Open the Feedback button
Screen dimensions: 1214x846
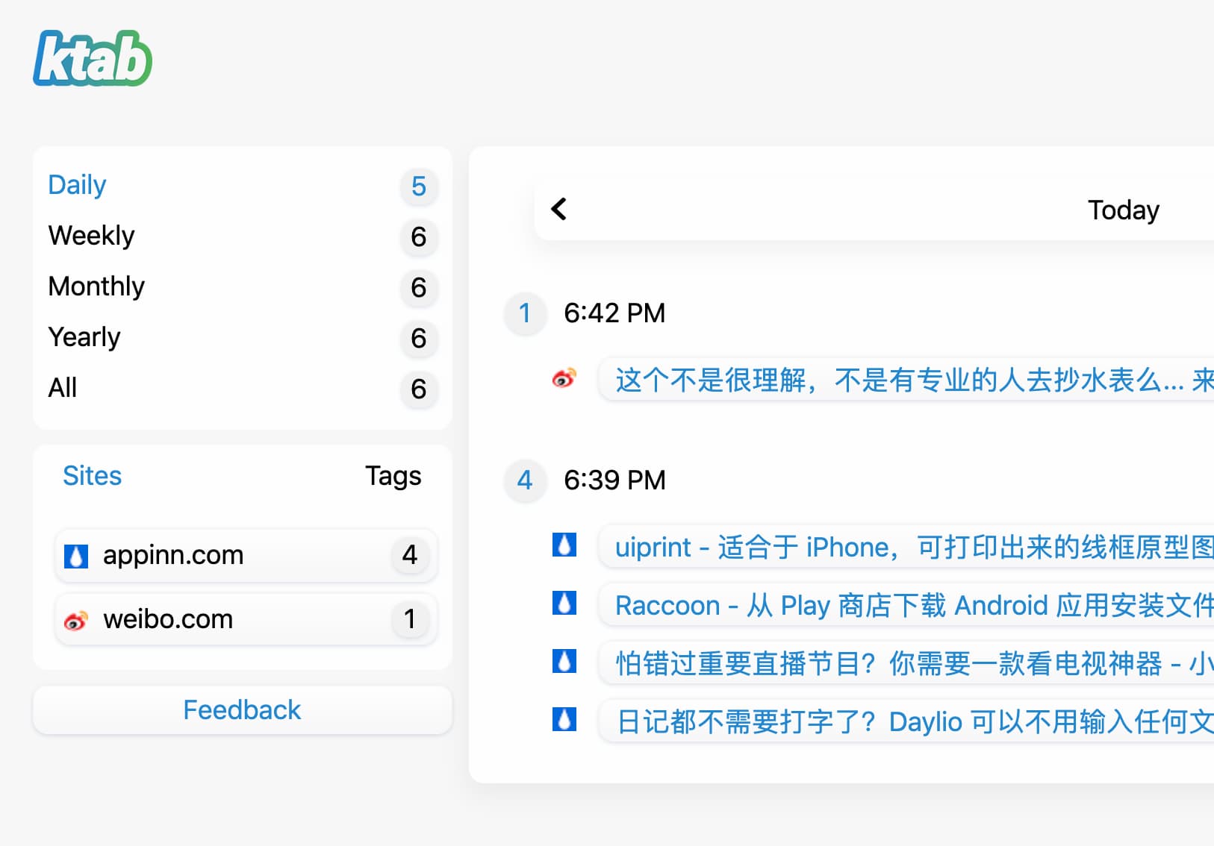coord(243,710)
